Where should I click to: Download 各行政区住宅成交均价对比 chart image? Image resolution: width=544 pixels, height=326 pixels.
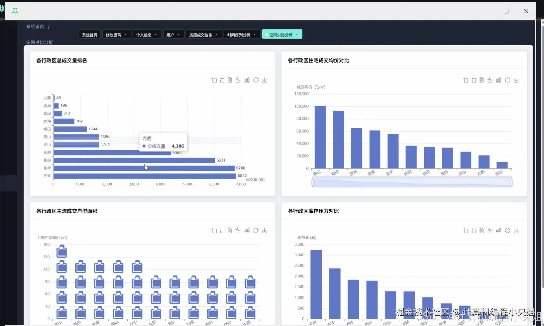516,80
